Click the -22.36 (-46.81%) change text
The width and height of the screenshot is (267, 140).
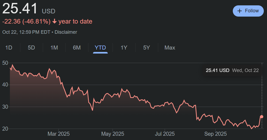26,22
